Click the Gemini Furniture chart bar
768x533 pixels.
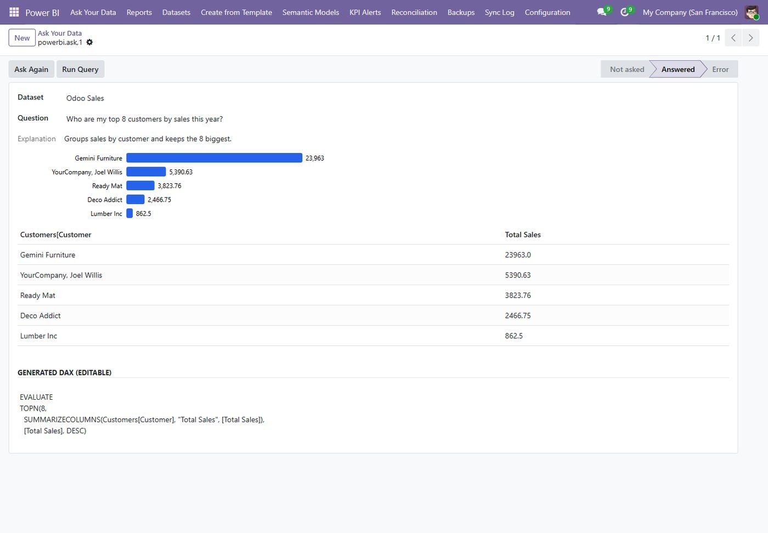(214, 158)
